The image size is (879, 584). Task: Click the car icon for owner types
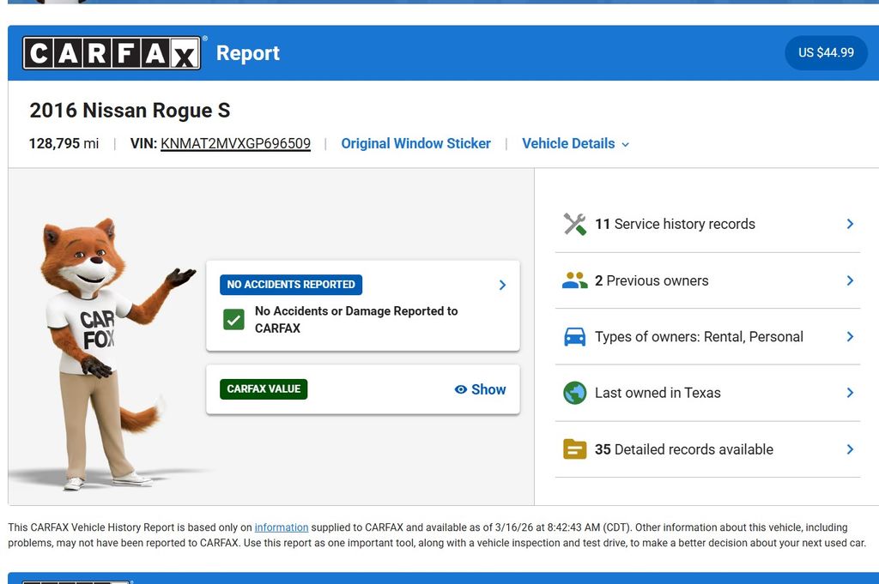coord(574,337)
